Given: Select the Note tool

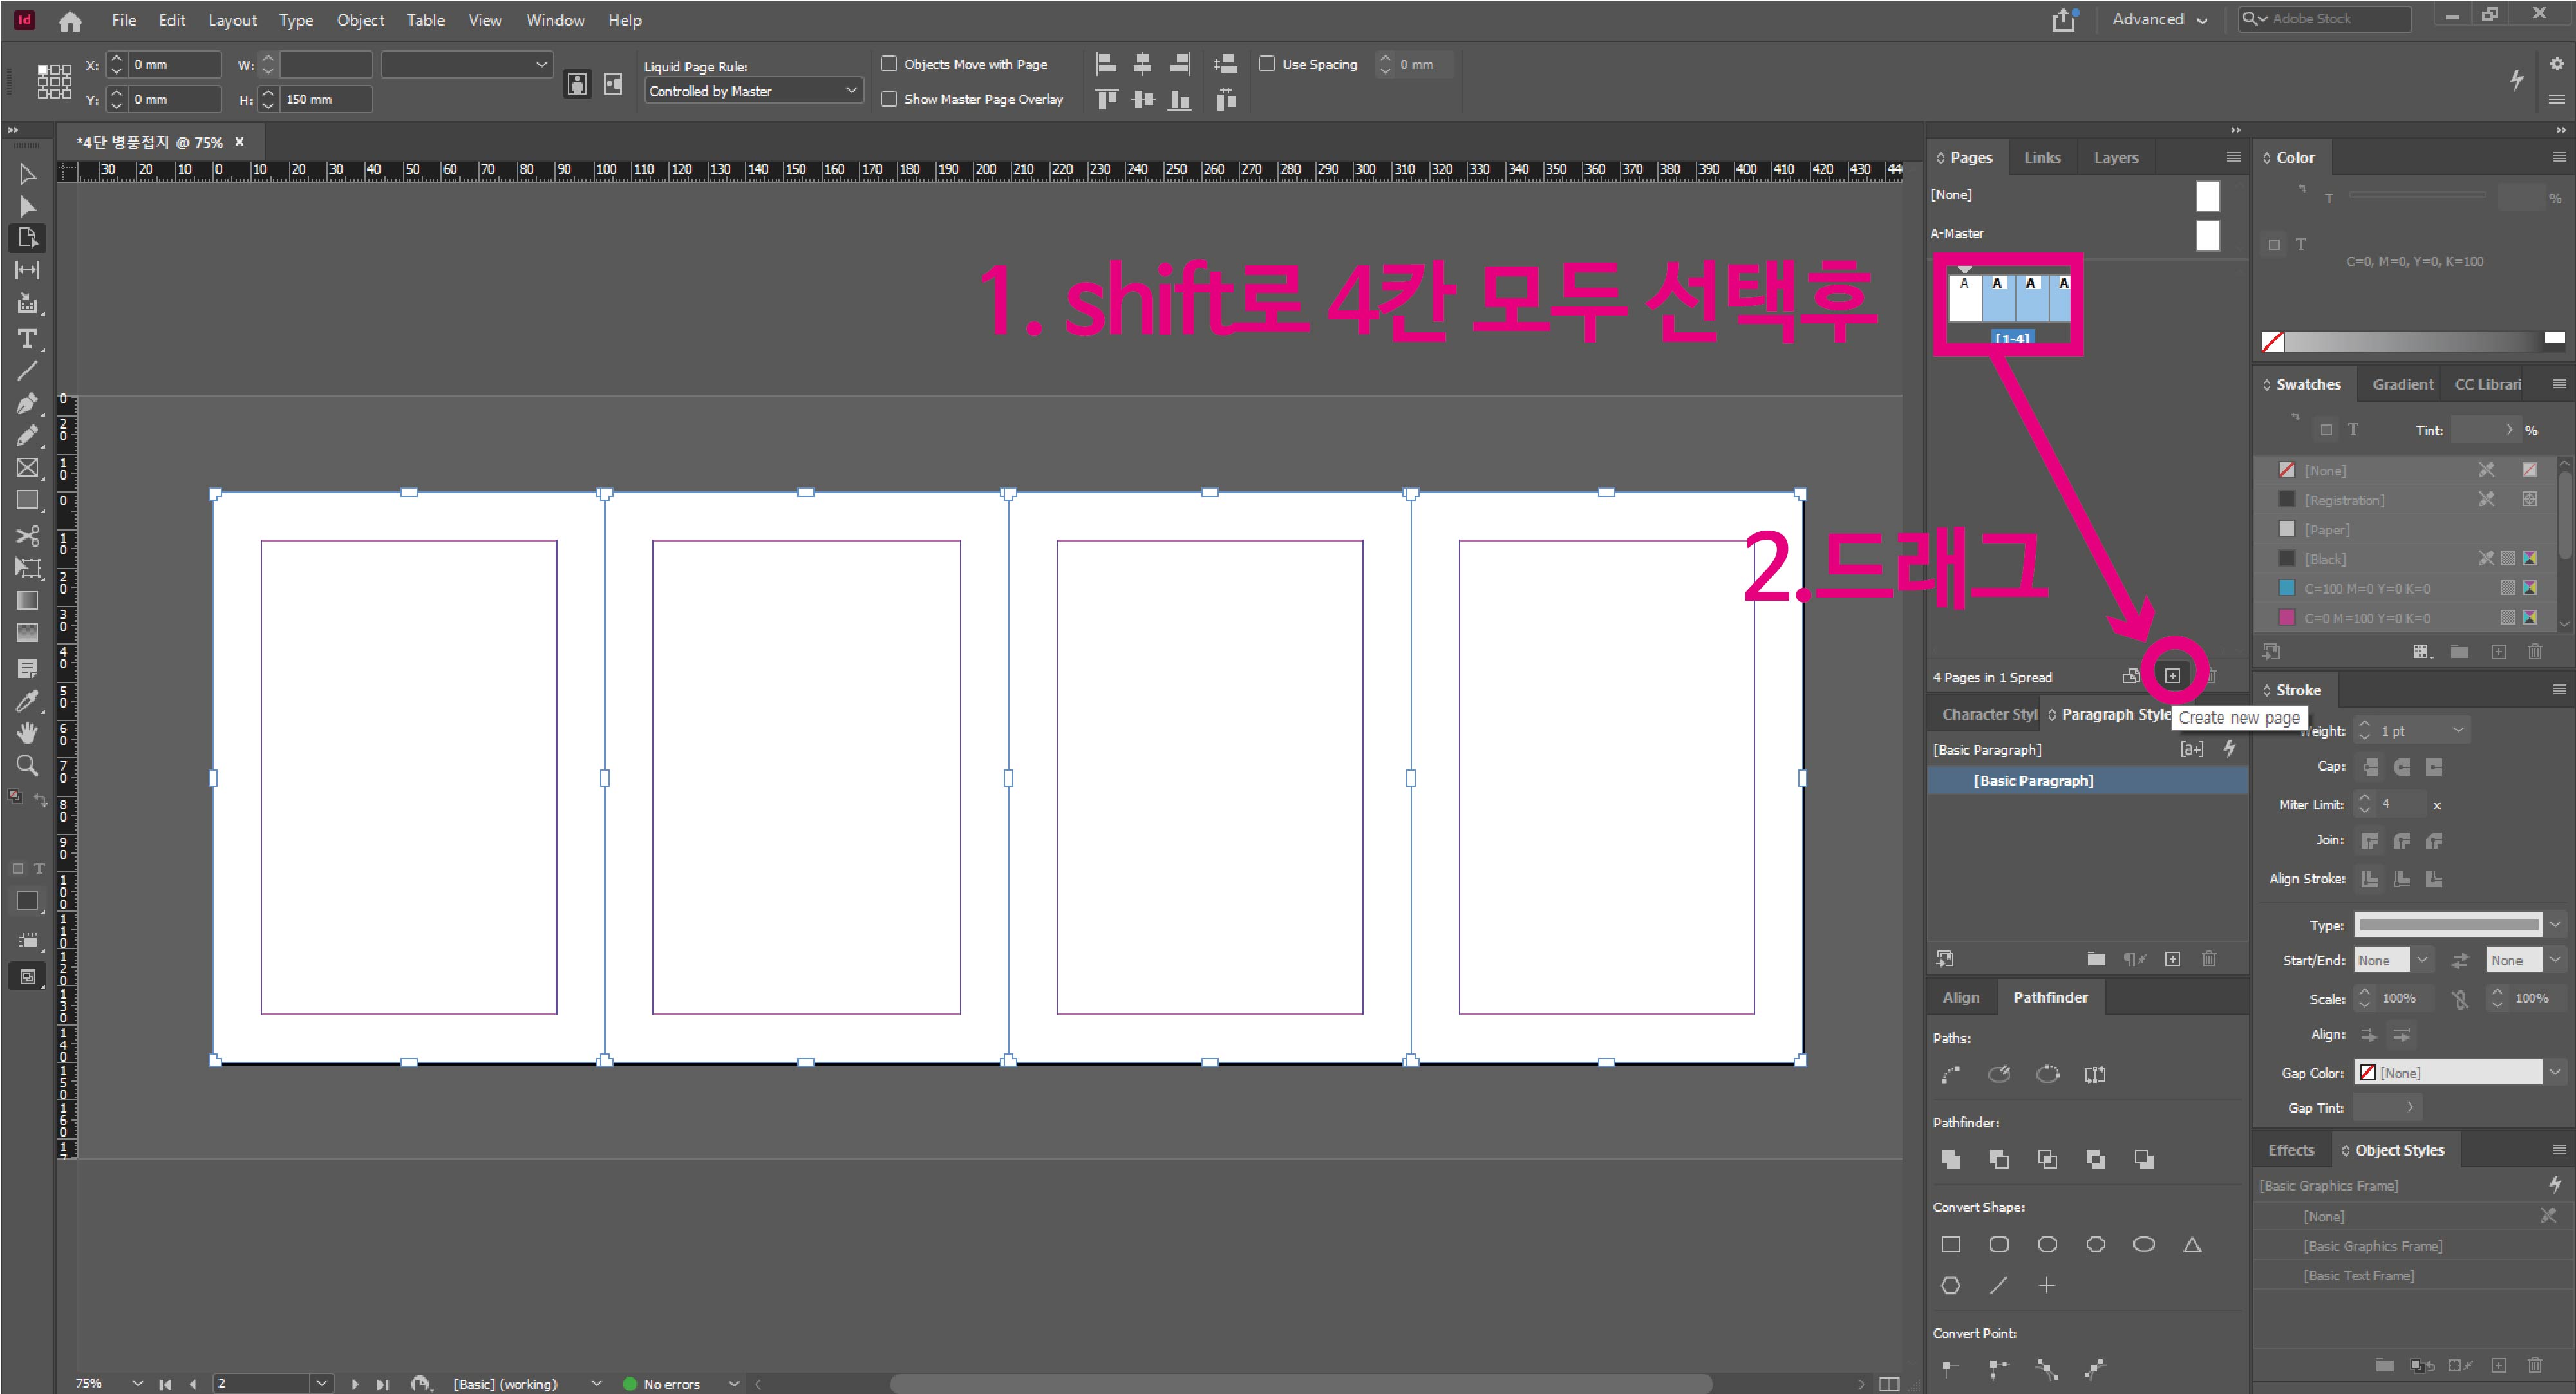Looking at the screenshot, I should (27, 668).
